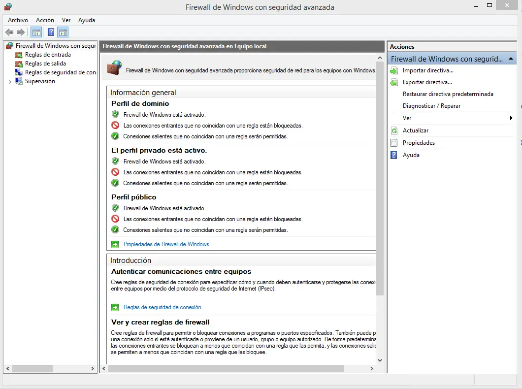Minimize the firewall window
The width and height of the screenshot is (522, 389).
point(476,5)
